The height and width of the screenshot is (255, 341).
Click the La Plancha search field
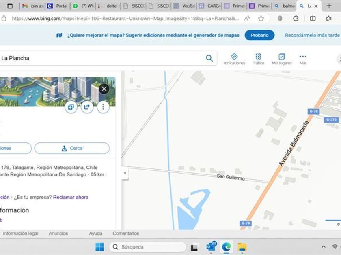pyautogui.click(x=101, y=58)
